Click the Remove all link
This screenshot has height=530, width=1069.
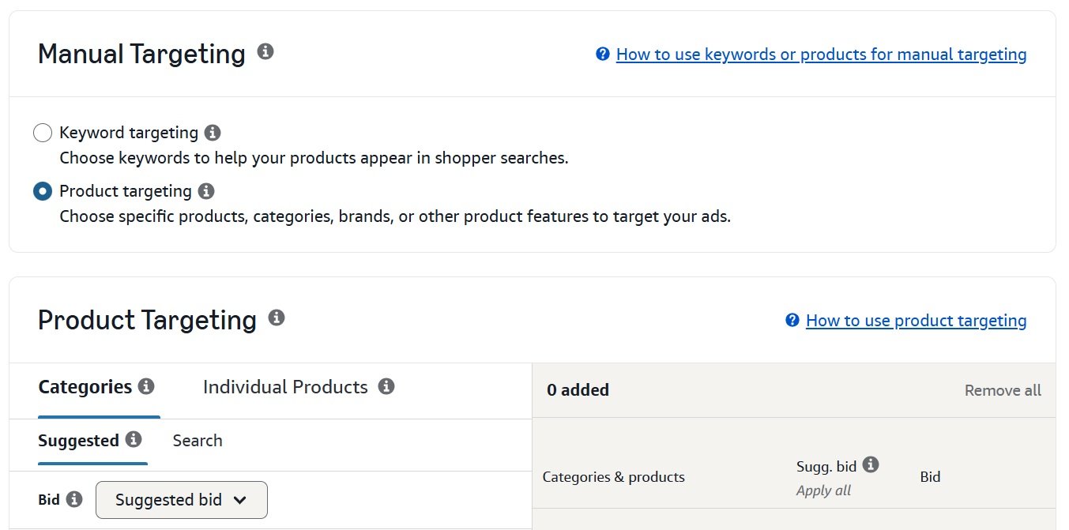(1002, 389)
